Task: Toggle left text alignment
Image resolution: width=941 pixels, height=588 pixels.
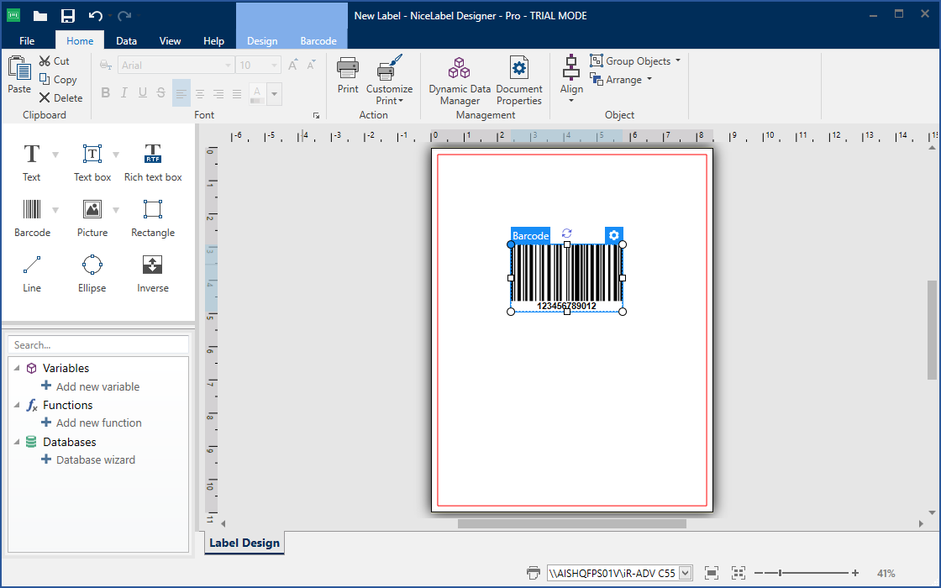Action: pyautogui.click(x=181, y=93)
